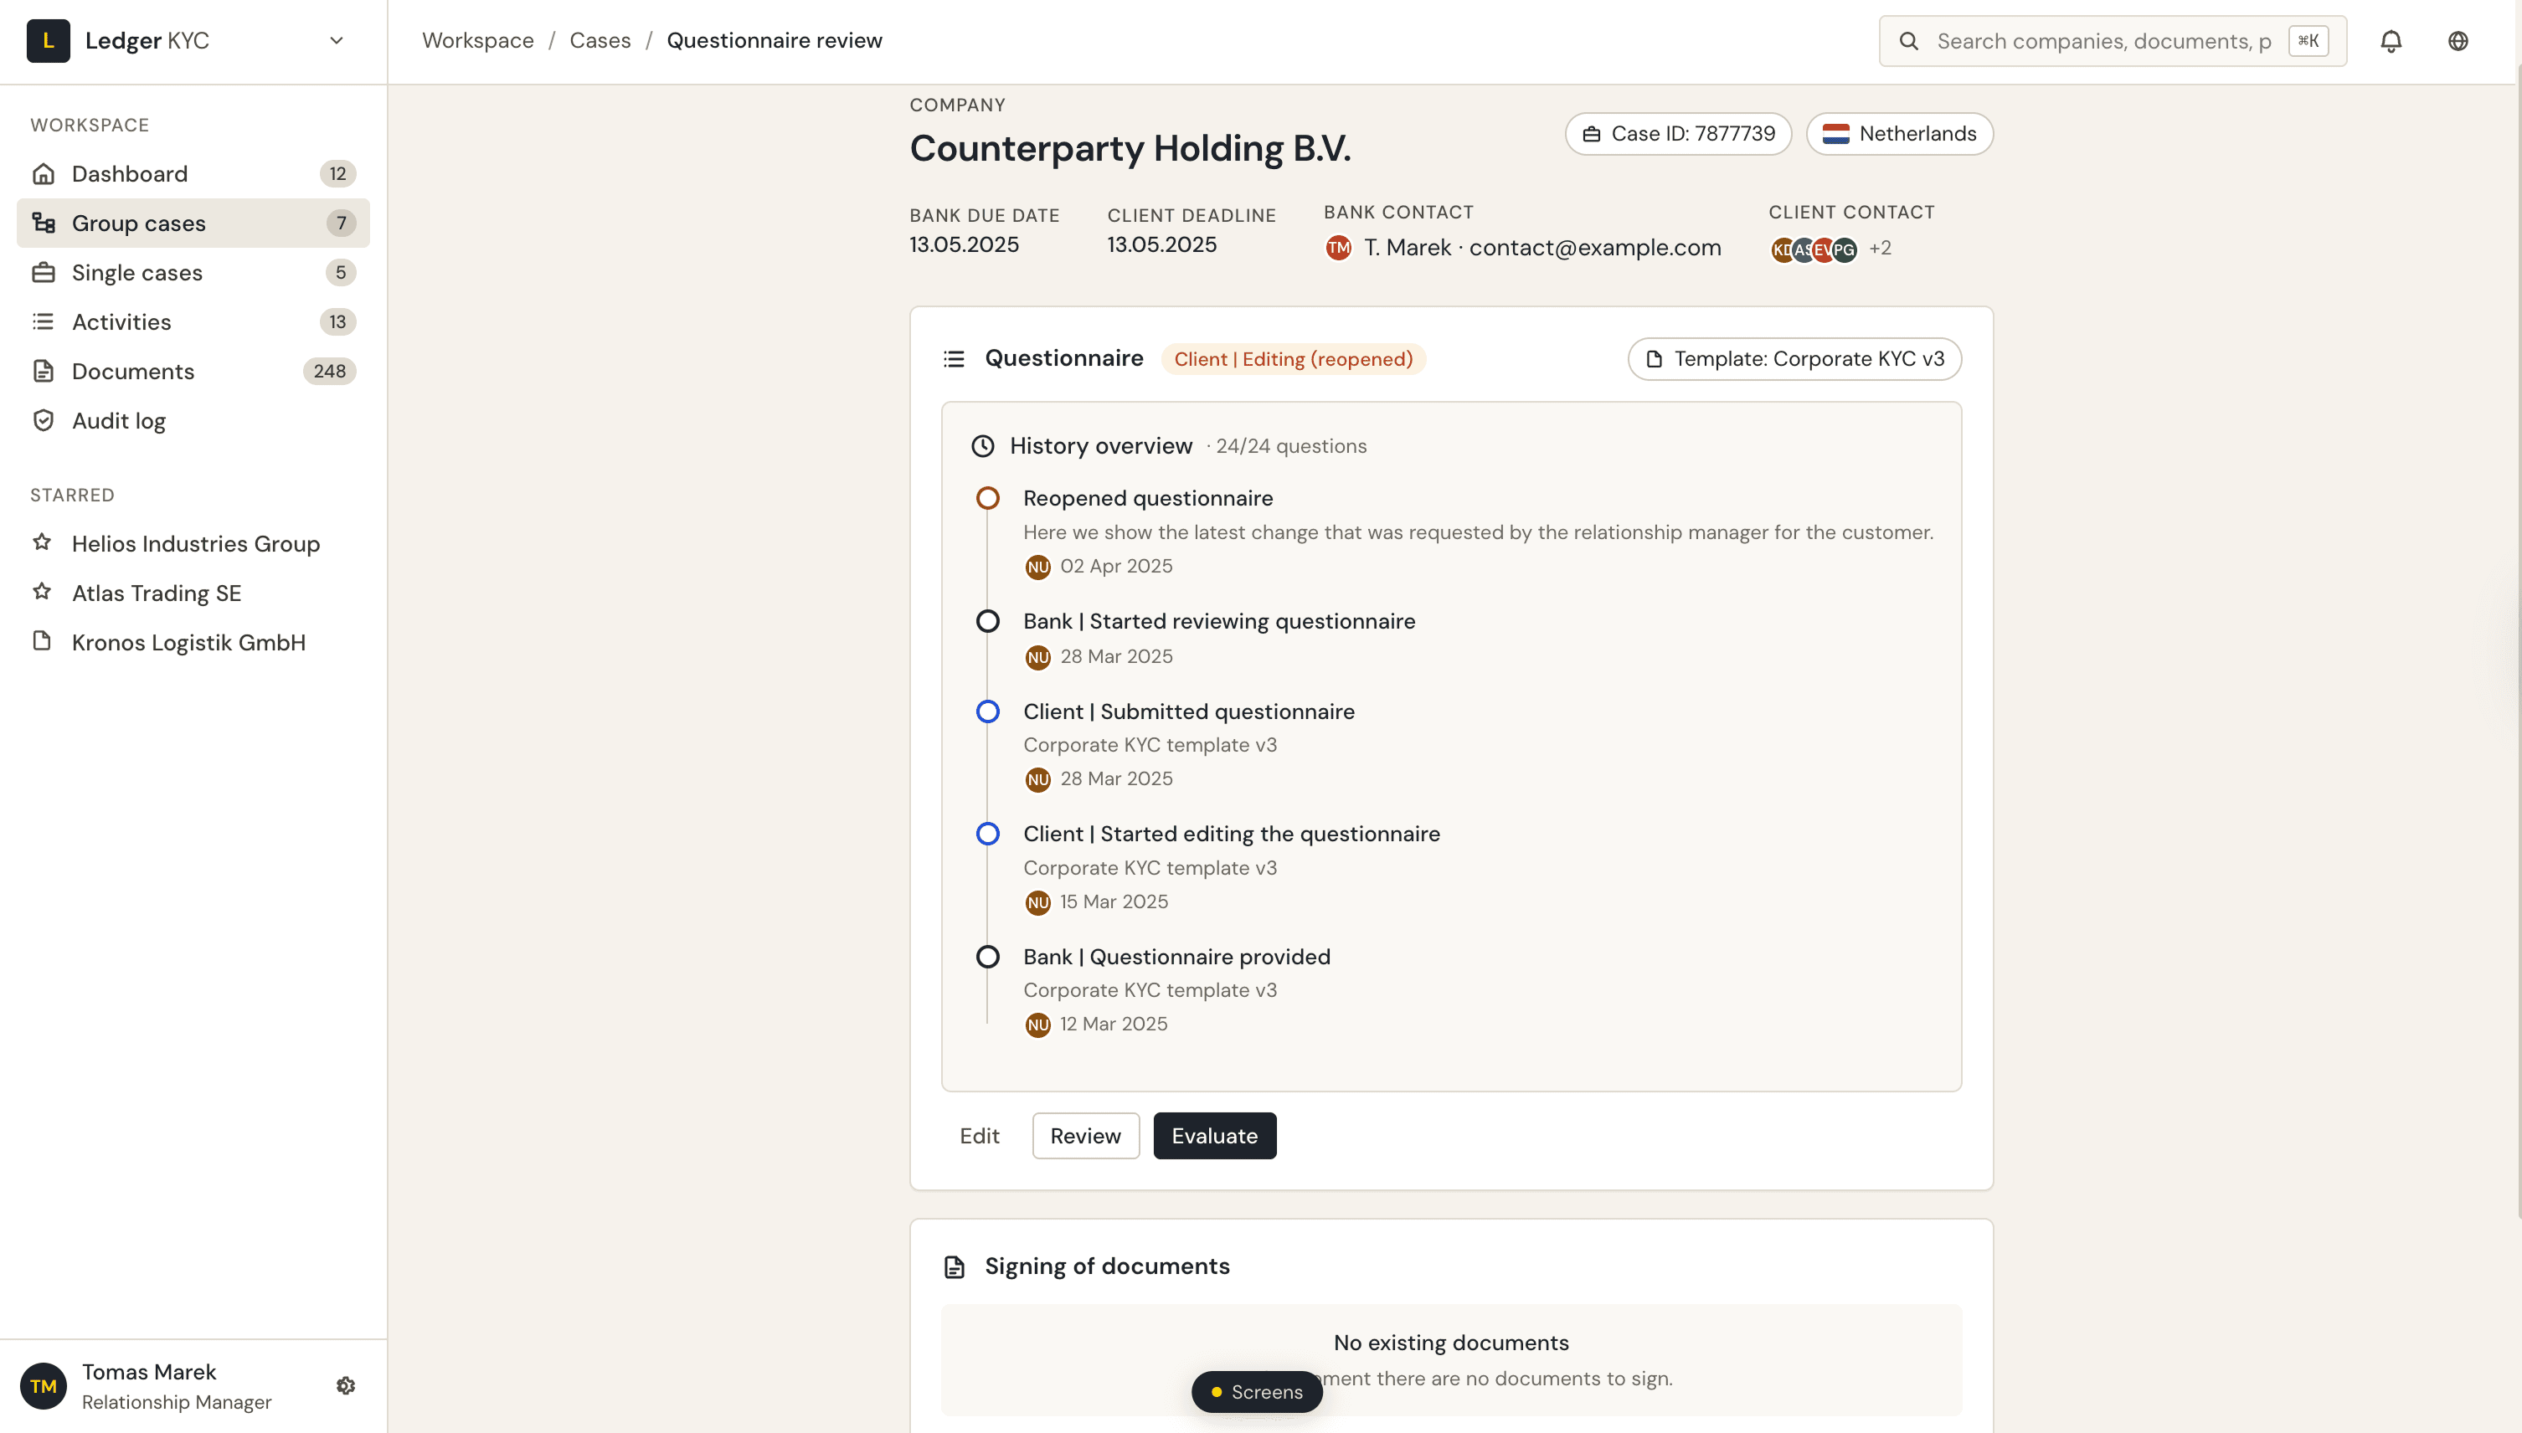Viewport: 2522px width, 1433px height.
Task: Expand the Ledger KYC workspace switcher
Action: pos(336,40)
